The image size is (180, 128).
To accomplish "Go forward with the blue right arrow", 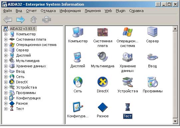I will point(20,20).
